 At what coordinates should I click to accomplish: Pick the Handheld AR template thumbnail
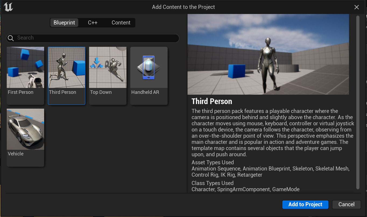(x=149, y=67)
